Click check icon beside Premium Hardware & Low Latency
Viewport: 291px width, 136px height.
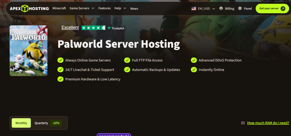point(60,79)
